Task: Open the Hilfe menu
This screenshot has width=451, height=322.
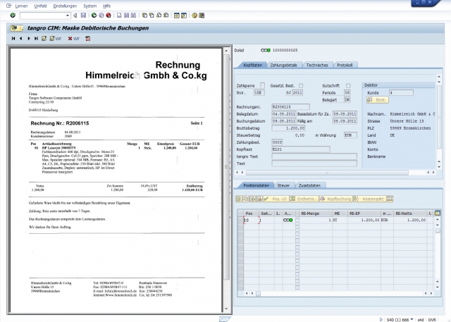Action: pos(106,6)
